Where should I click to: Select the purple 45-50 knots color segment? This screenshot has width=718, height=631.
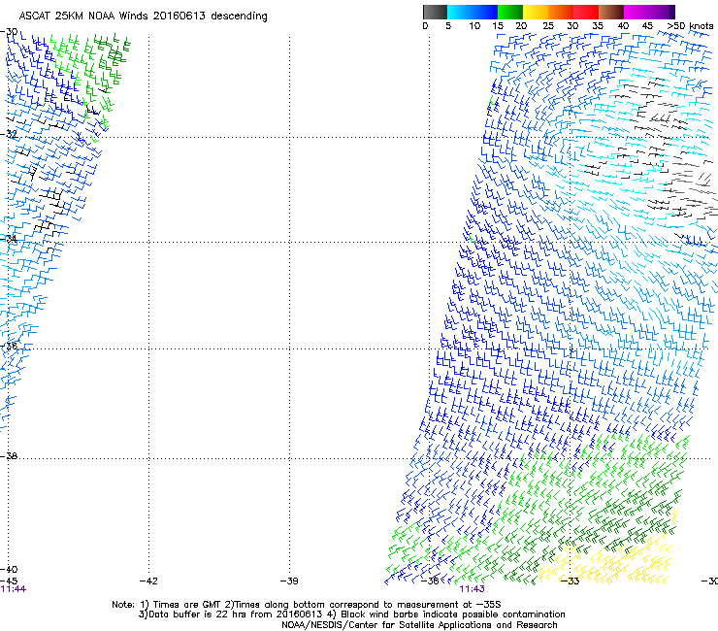(x=662, y=12)
